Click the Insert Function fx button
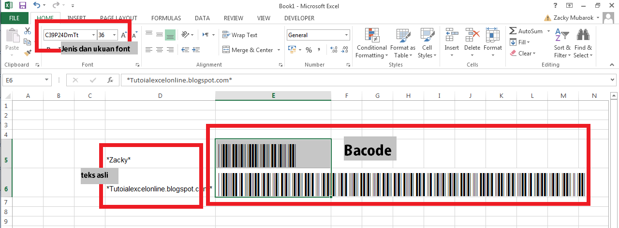Viewport: 619px width, 228px height. point(110,80)
